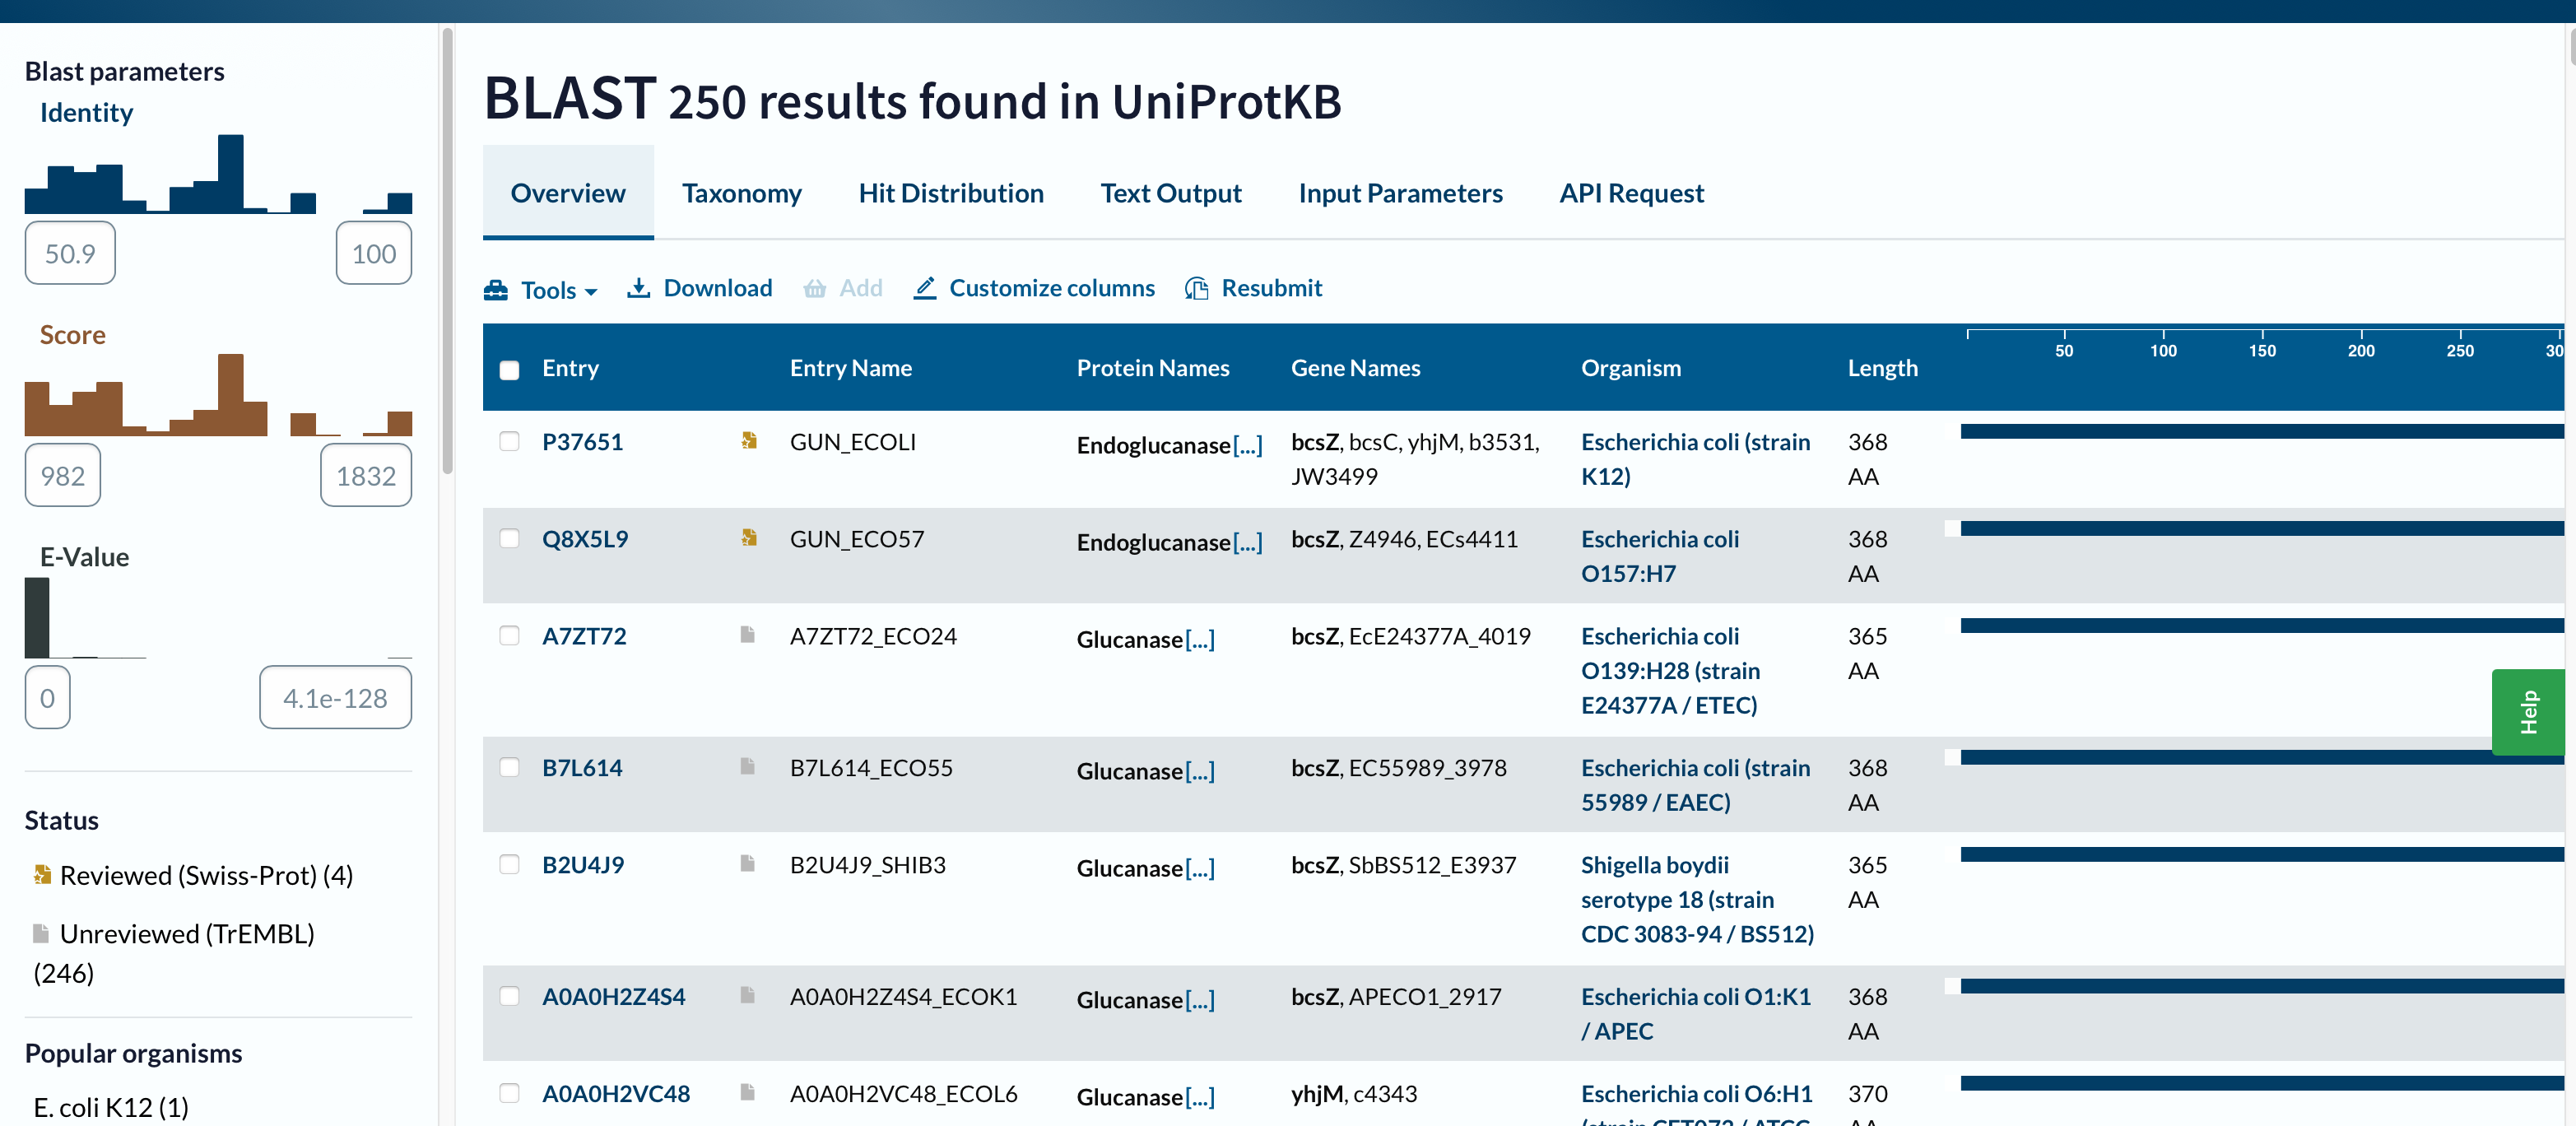The image size is (2576, 1126).
Task: Open entry link A0A0H2VC48
Action: pos(616,1094)
